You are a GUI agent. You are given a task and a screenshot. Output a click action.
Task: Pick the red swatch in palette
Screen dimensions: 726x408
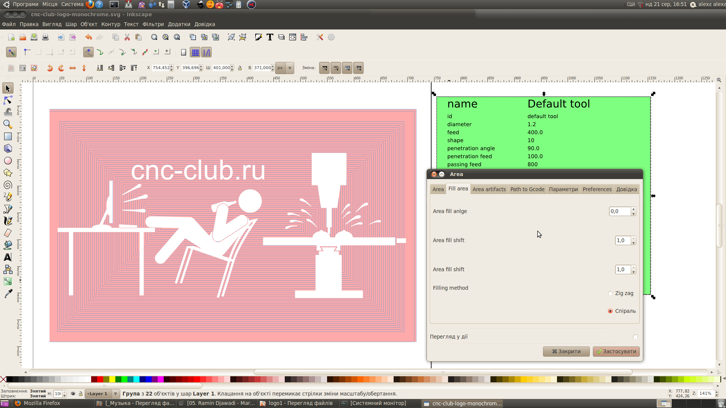coord(100,379)
